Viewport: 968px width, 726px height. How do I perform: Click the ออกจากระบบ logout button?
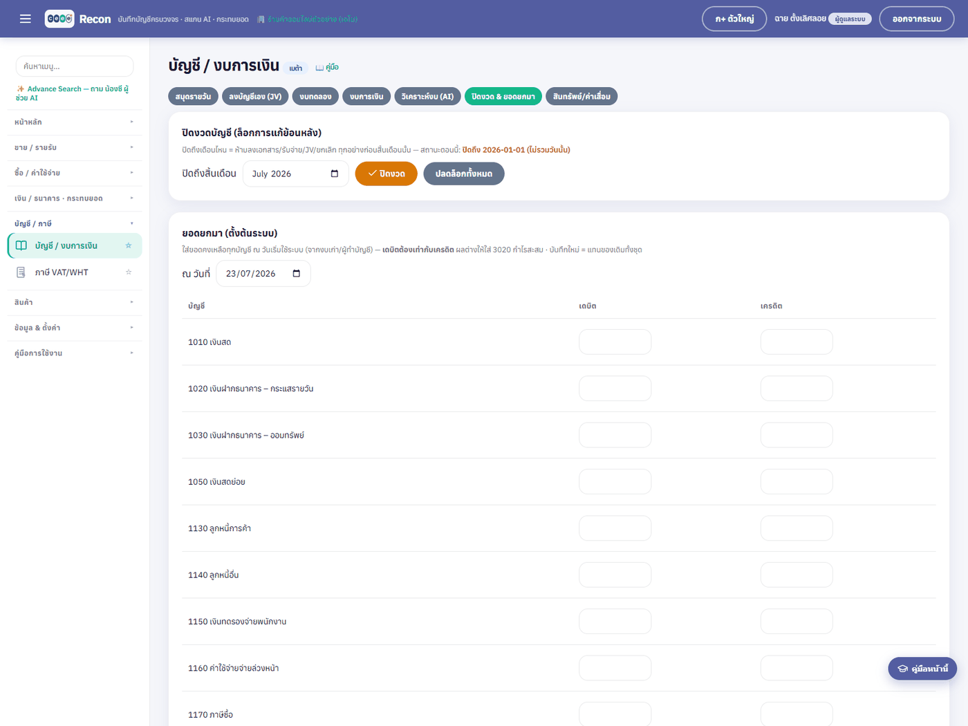[917, 19]
